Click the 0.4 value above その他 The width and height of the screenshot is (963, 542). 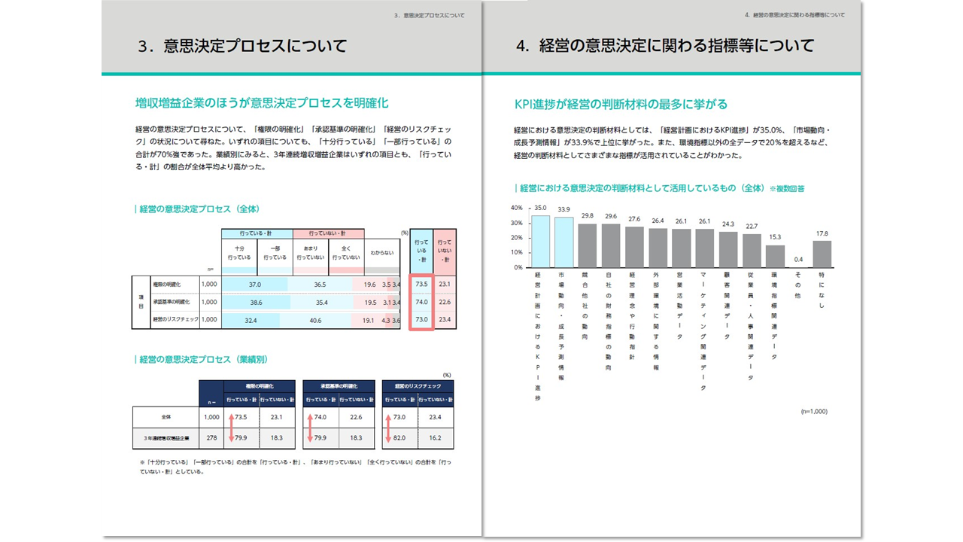point(798,260)
